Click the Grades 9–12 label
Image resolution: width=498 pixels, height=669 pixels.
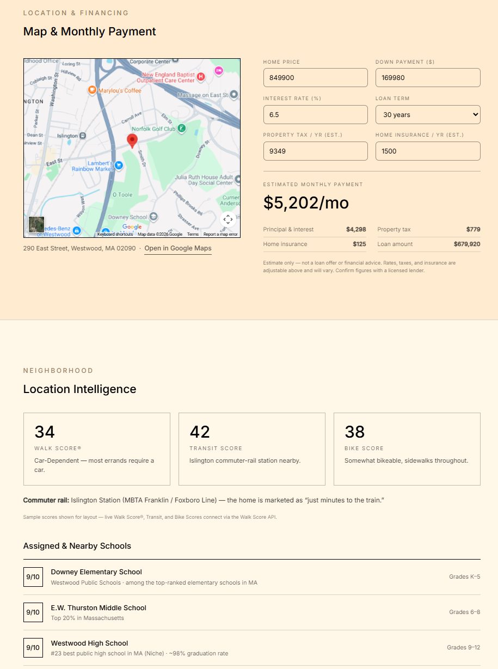coord(464,647)
